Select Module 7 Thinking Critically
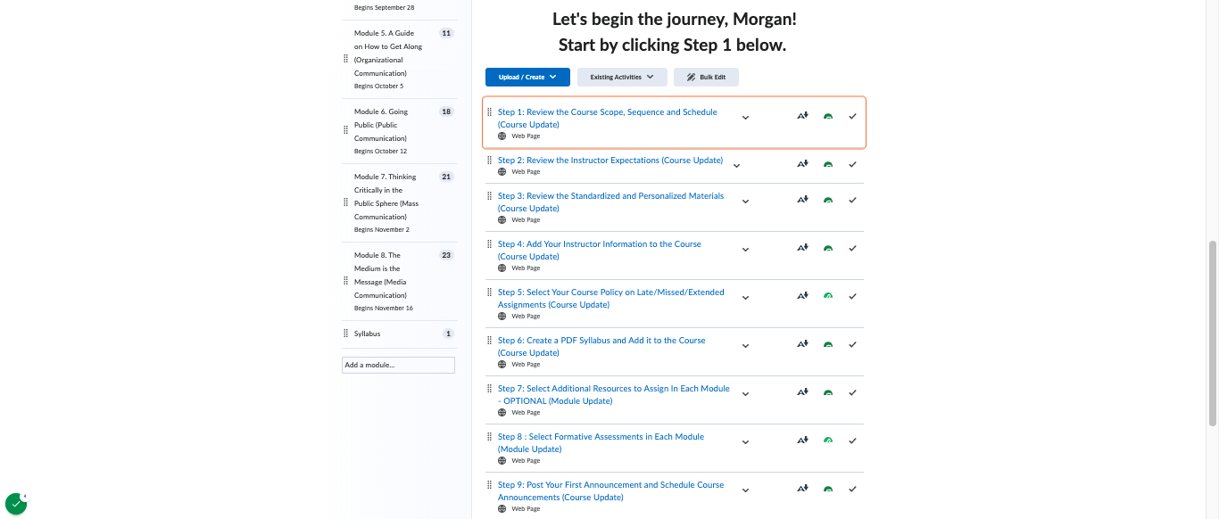This screenshot has width=1219, height=519. tap(386, 196)
